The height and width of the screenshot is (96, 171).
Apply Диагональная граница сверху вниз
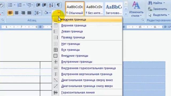(87, 80)
